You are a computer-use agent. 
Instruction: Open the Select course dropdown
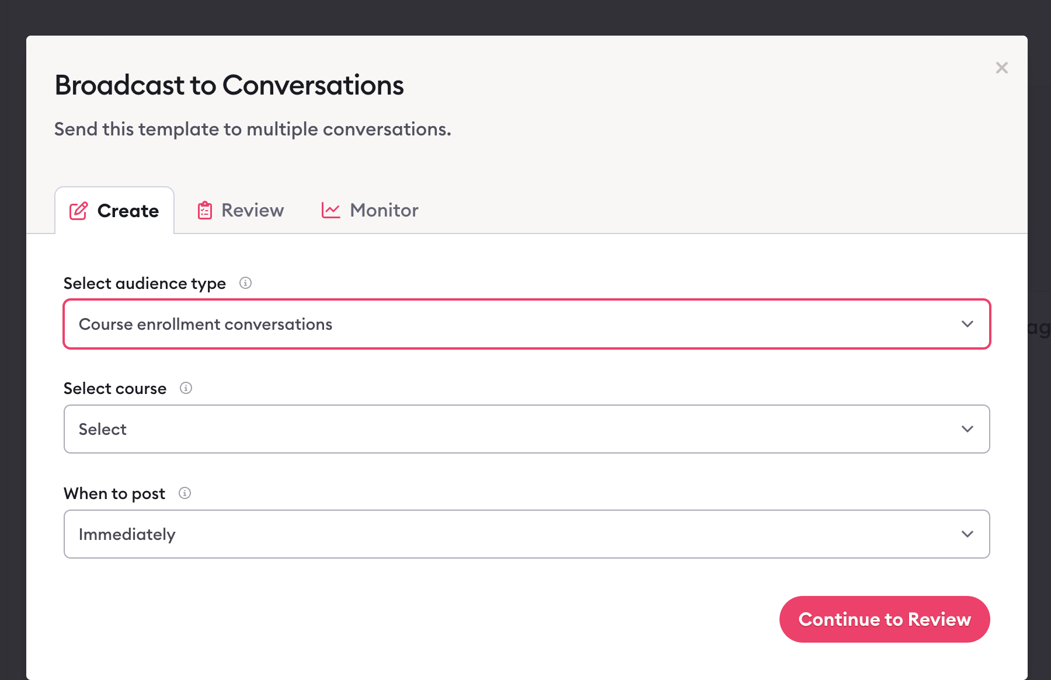pyautogui.click(x=527, y=429)
